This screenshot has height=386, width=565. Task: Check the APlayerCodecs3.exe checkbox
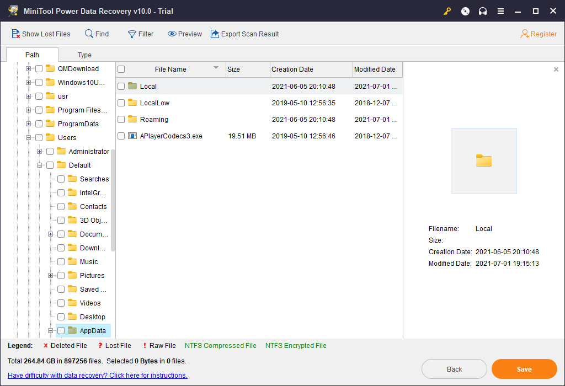(x=121, y=136)
